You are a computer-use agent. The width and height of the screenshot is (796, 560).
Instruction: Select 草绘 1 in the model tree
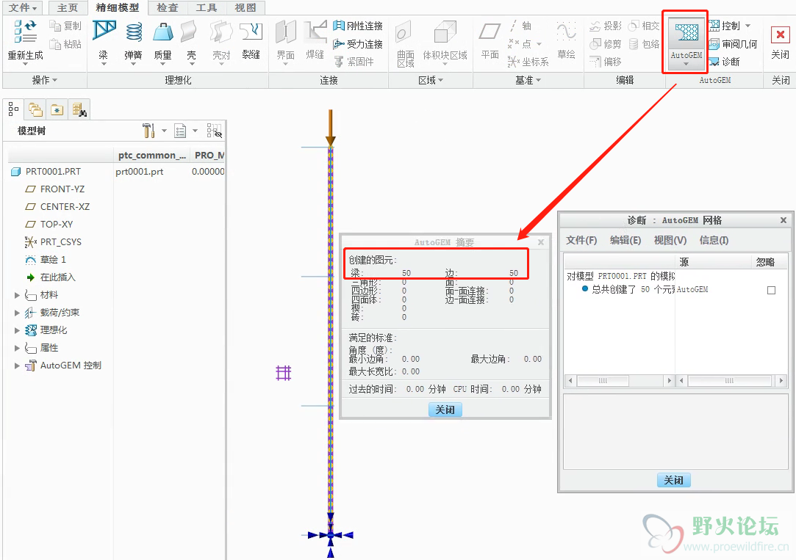(53, 260)
